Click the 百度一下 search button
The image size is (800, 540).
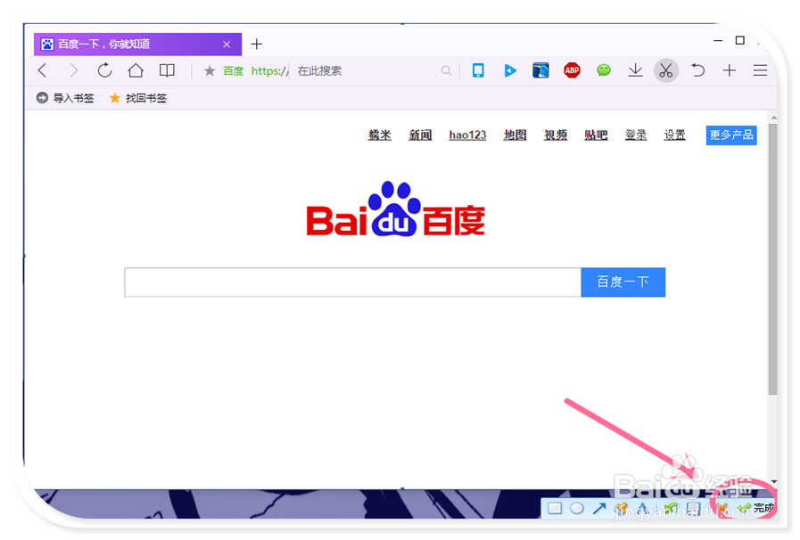click(623, 282)
